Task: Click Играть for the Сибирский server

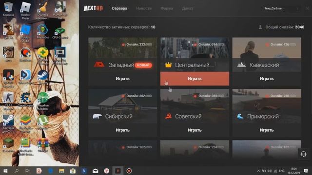Action: [122, 130]
